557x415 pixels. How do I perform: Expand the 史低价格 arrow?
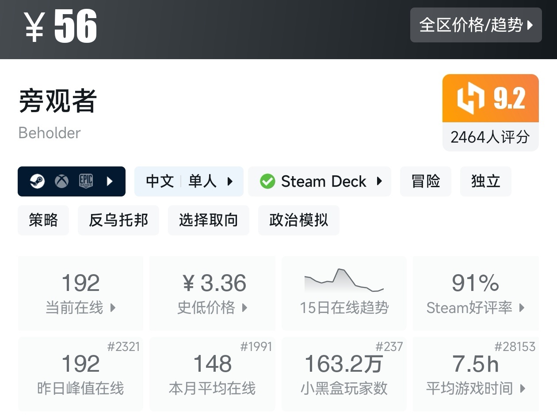click(244, 308)
